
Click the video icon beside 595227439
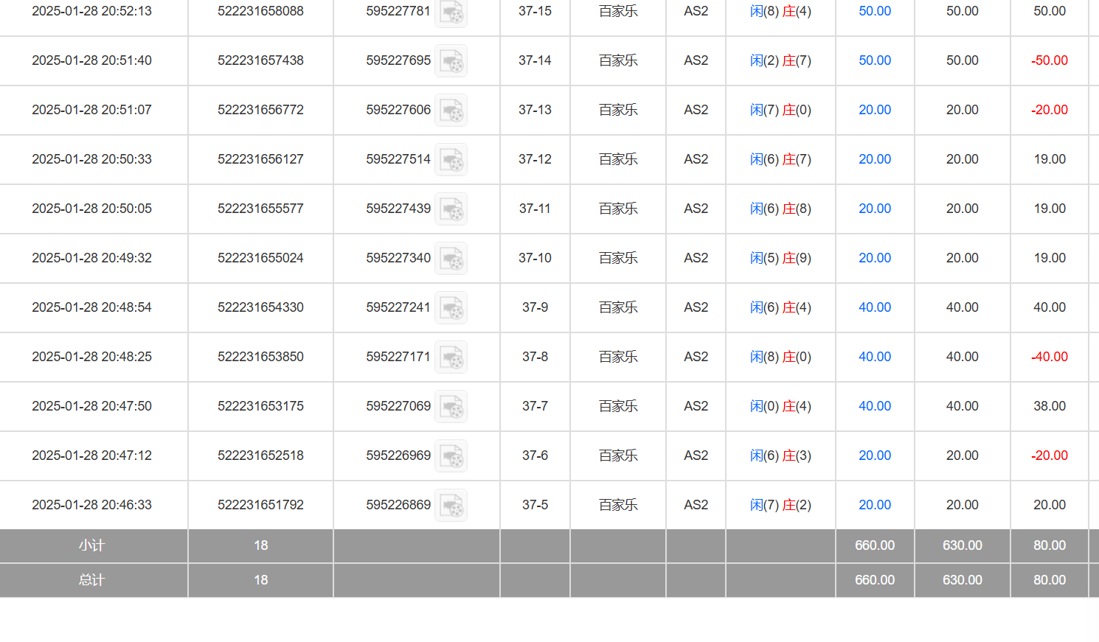click(451, 209)
